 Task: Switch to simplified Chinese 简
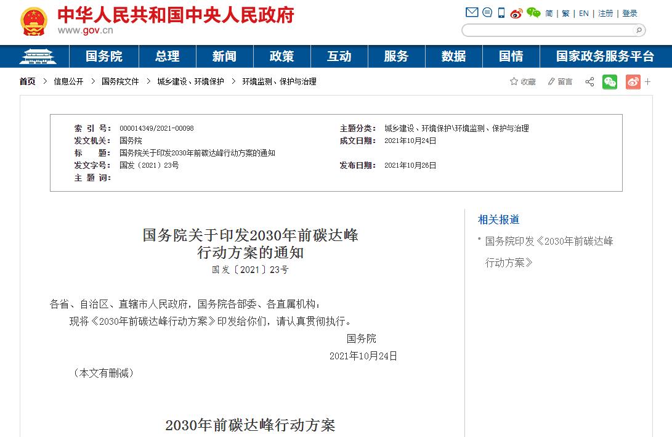[549, 14]
